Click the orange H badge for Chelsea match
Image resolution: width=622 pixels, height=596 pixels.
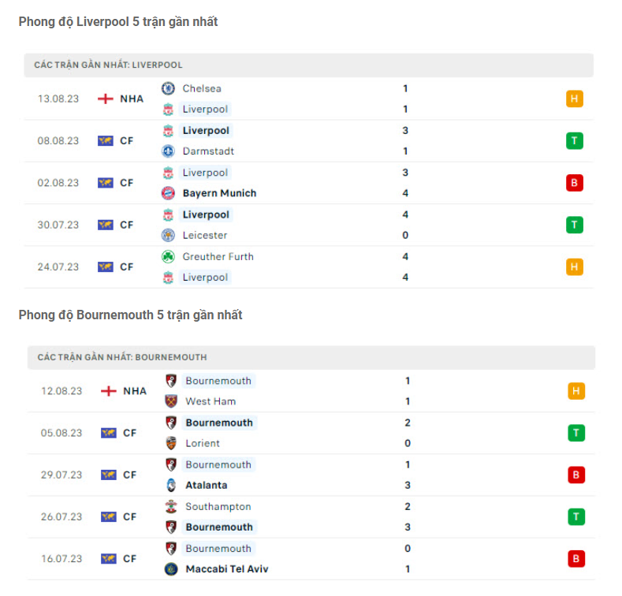[x=574, y=99]
